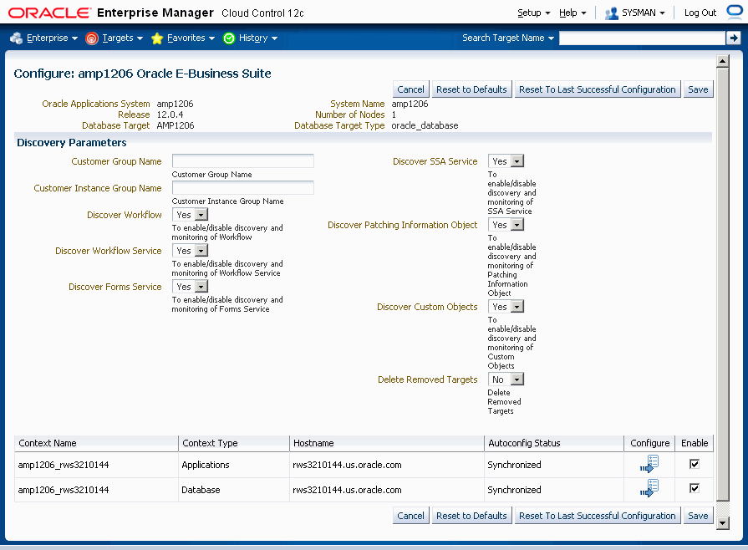The height and width of the screenshot is (550, 748).
Task: Click the Discovery Parameters section heading
Action: (72, 143)
